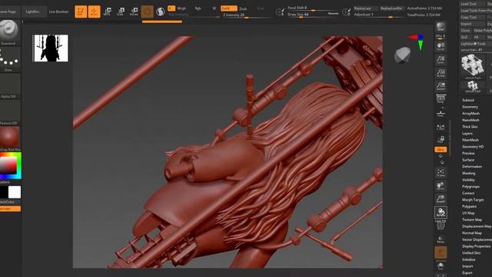Activate the Draw mode button
This screenshot has width=492, height=277.
point(94,12)
